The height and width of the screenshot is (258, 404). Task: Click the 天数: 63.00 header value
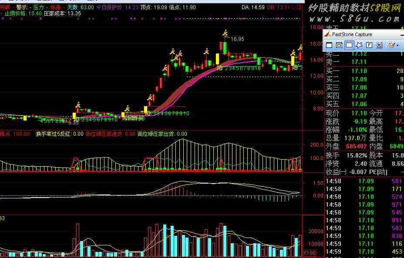tap(81, 7)
